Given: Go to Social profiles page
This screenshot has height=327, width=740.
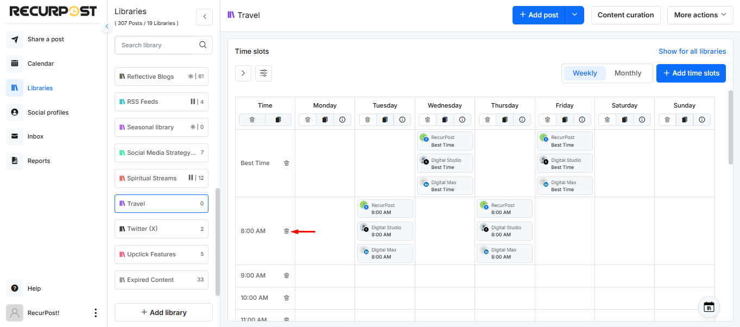Looking at the screenshot, I should point(48,112).
